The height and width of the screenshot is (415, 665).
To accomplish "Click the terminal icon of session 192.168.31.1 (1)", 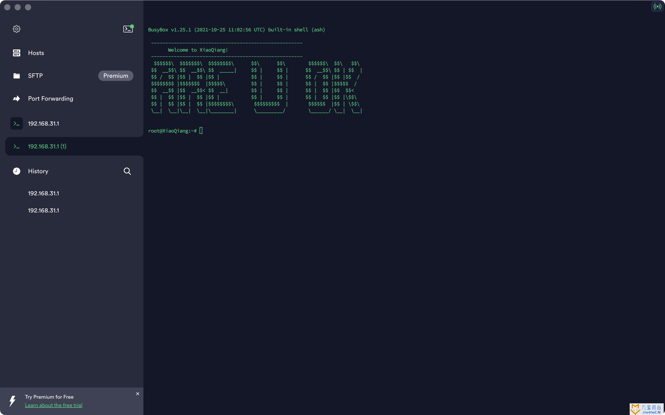I will (x=16, y=146).
